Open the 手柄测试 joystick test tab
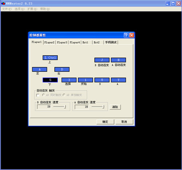 (111, 42)
